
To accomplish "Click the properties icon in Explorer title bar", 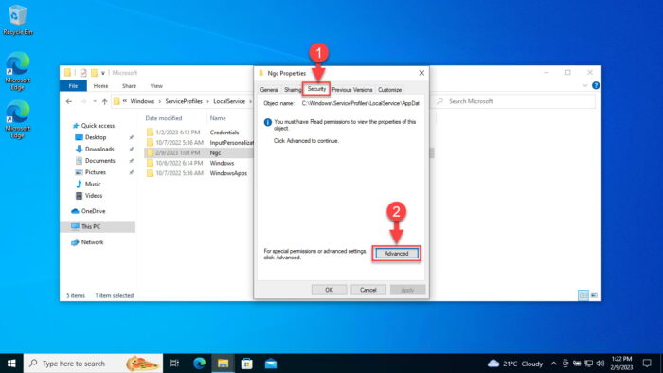I will [x=83, y=73].
